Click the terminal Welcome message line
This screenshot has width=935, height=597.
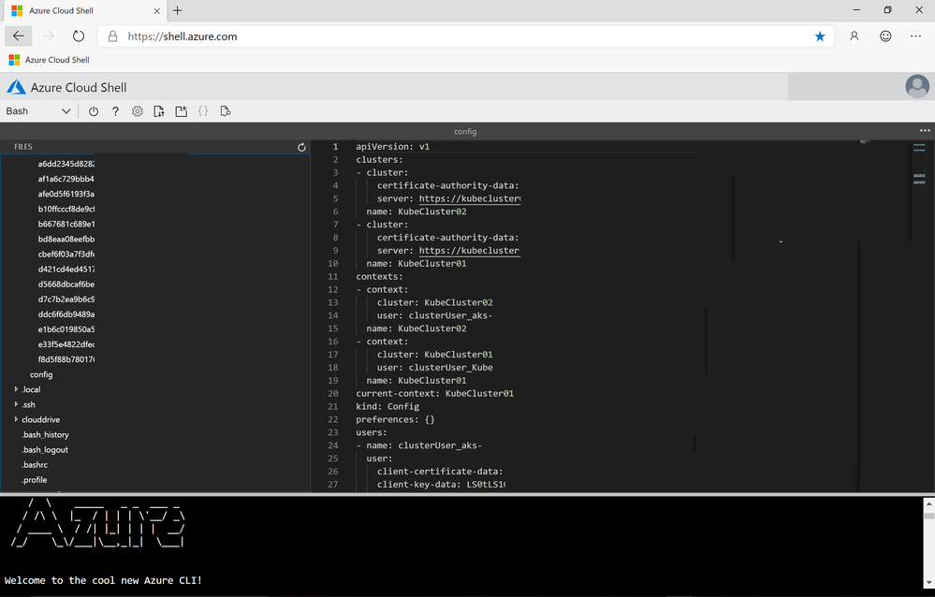[x=103, y=580]
